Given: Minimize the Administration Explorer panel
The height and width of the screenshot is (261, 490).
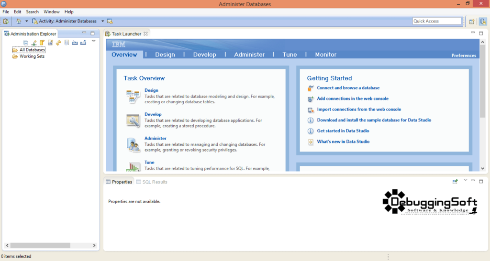Looking at the screenshot, I should tap(84, 33).
